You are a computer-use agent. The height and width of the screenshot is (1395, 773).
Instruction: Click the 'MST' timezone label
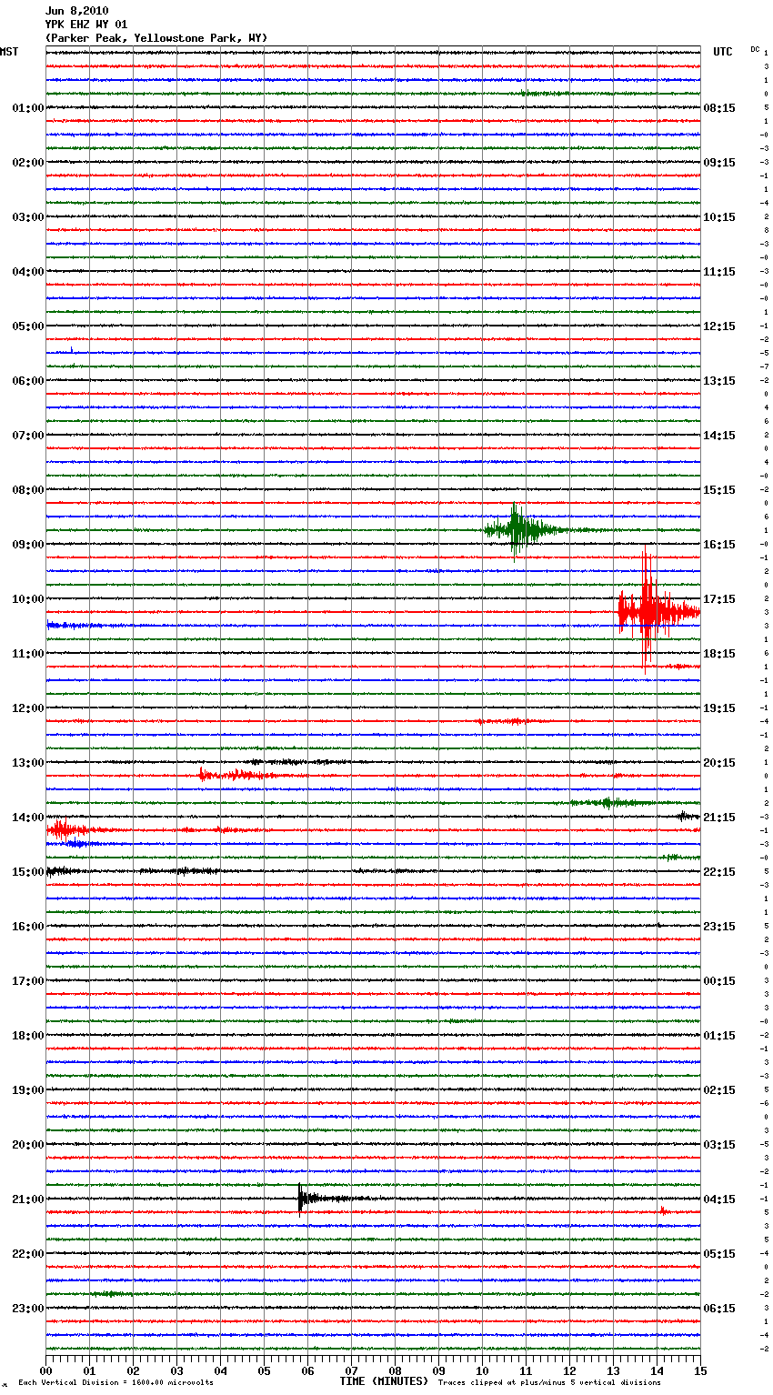click(x=9, y=52)
